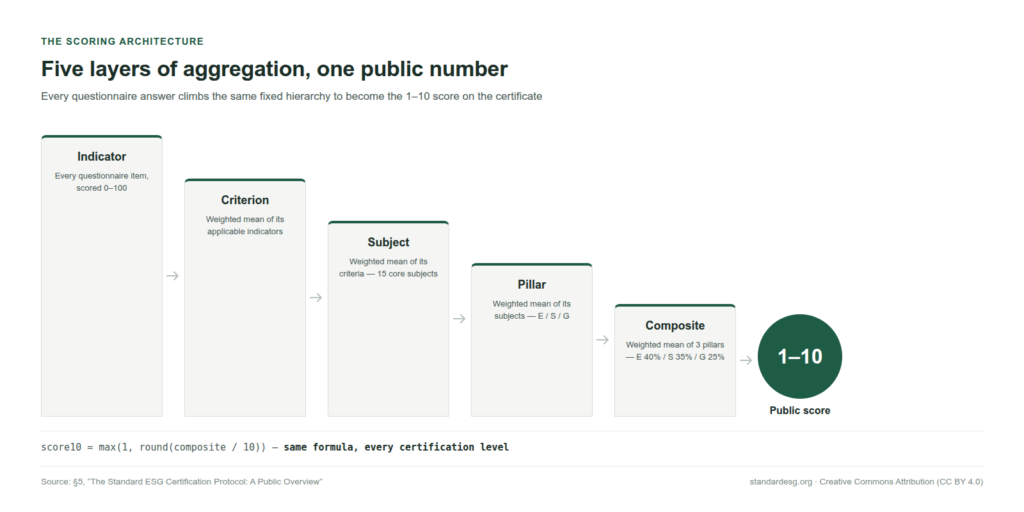Click the Public score label
This screenshot has width=1024, height=512.
[800, 411]
